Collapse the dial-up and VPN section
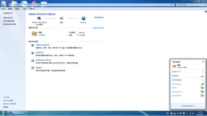 click(x=203, y=72)
